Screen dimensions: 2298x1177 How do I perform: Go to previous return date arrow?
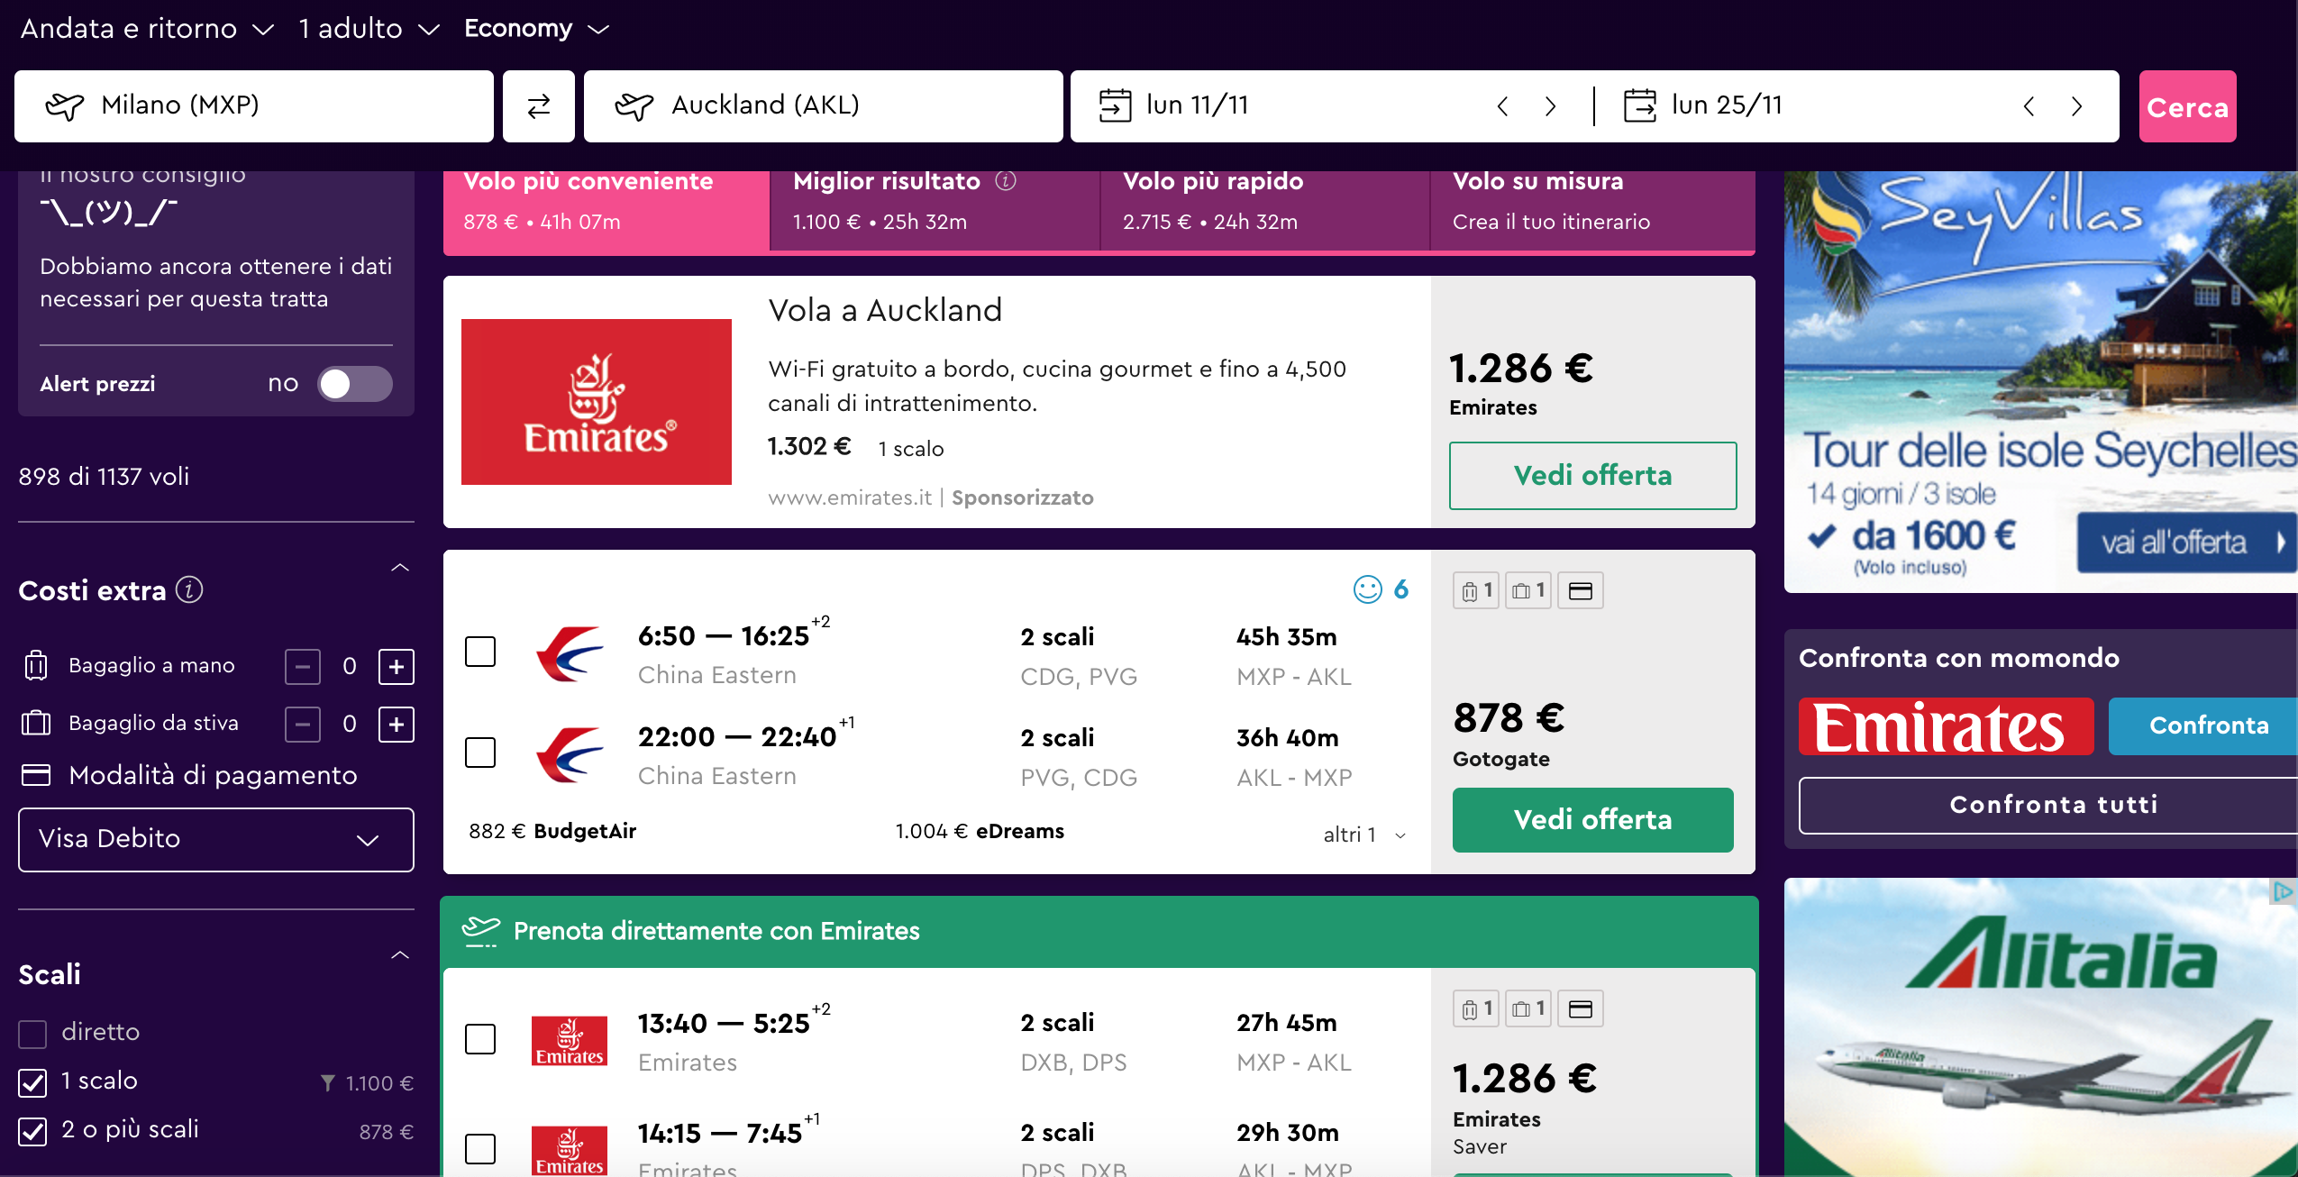[2029, 106]
